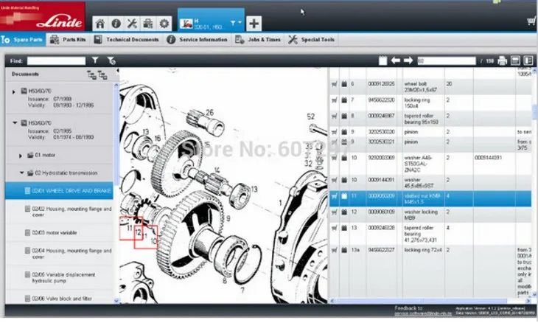Open the settings gear icon
The width and height of the screenshot is (538, 323).
click(x=164, y=24)
